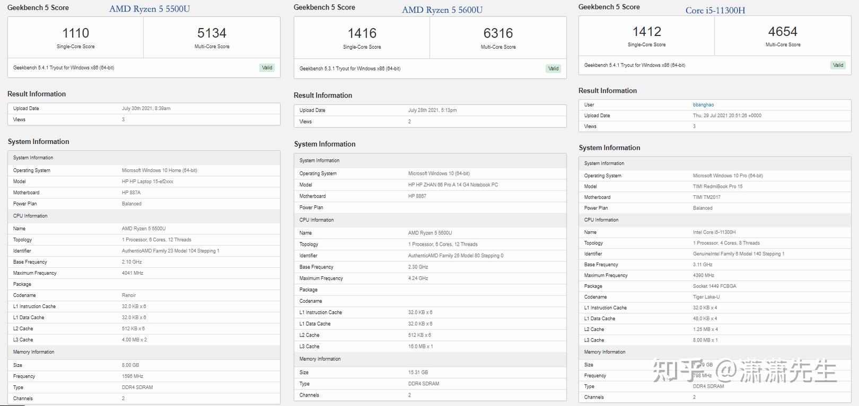Click the model value "HP HP Laptop 15-ef2xxx"
859x406 pixels.
pyautogui.click(x=147, y=182)
